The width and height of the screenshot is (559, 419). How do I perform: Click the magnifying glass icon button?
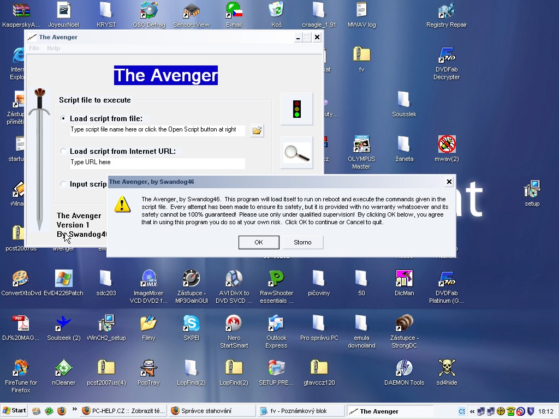tap(296, 153)
